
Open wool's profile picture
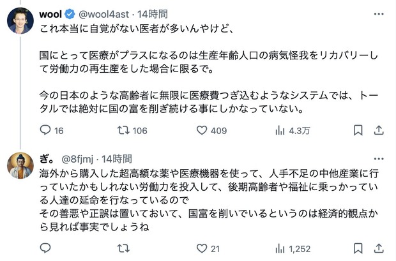pos(20,21)
